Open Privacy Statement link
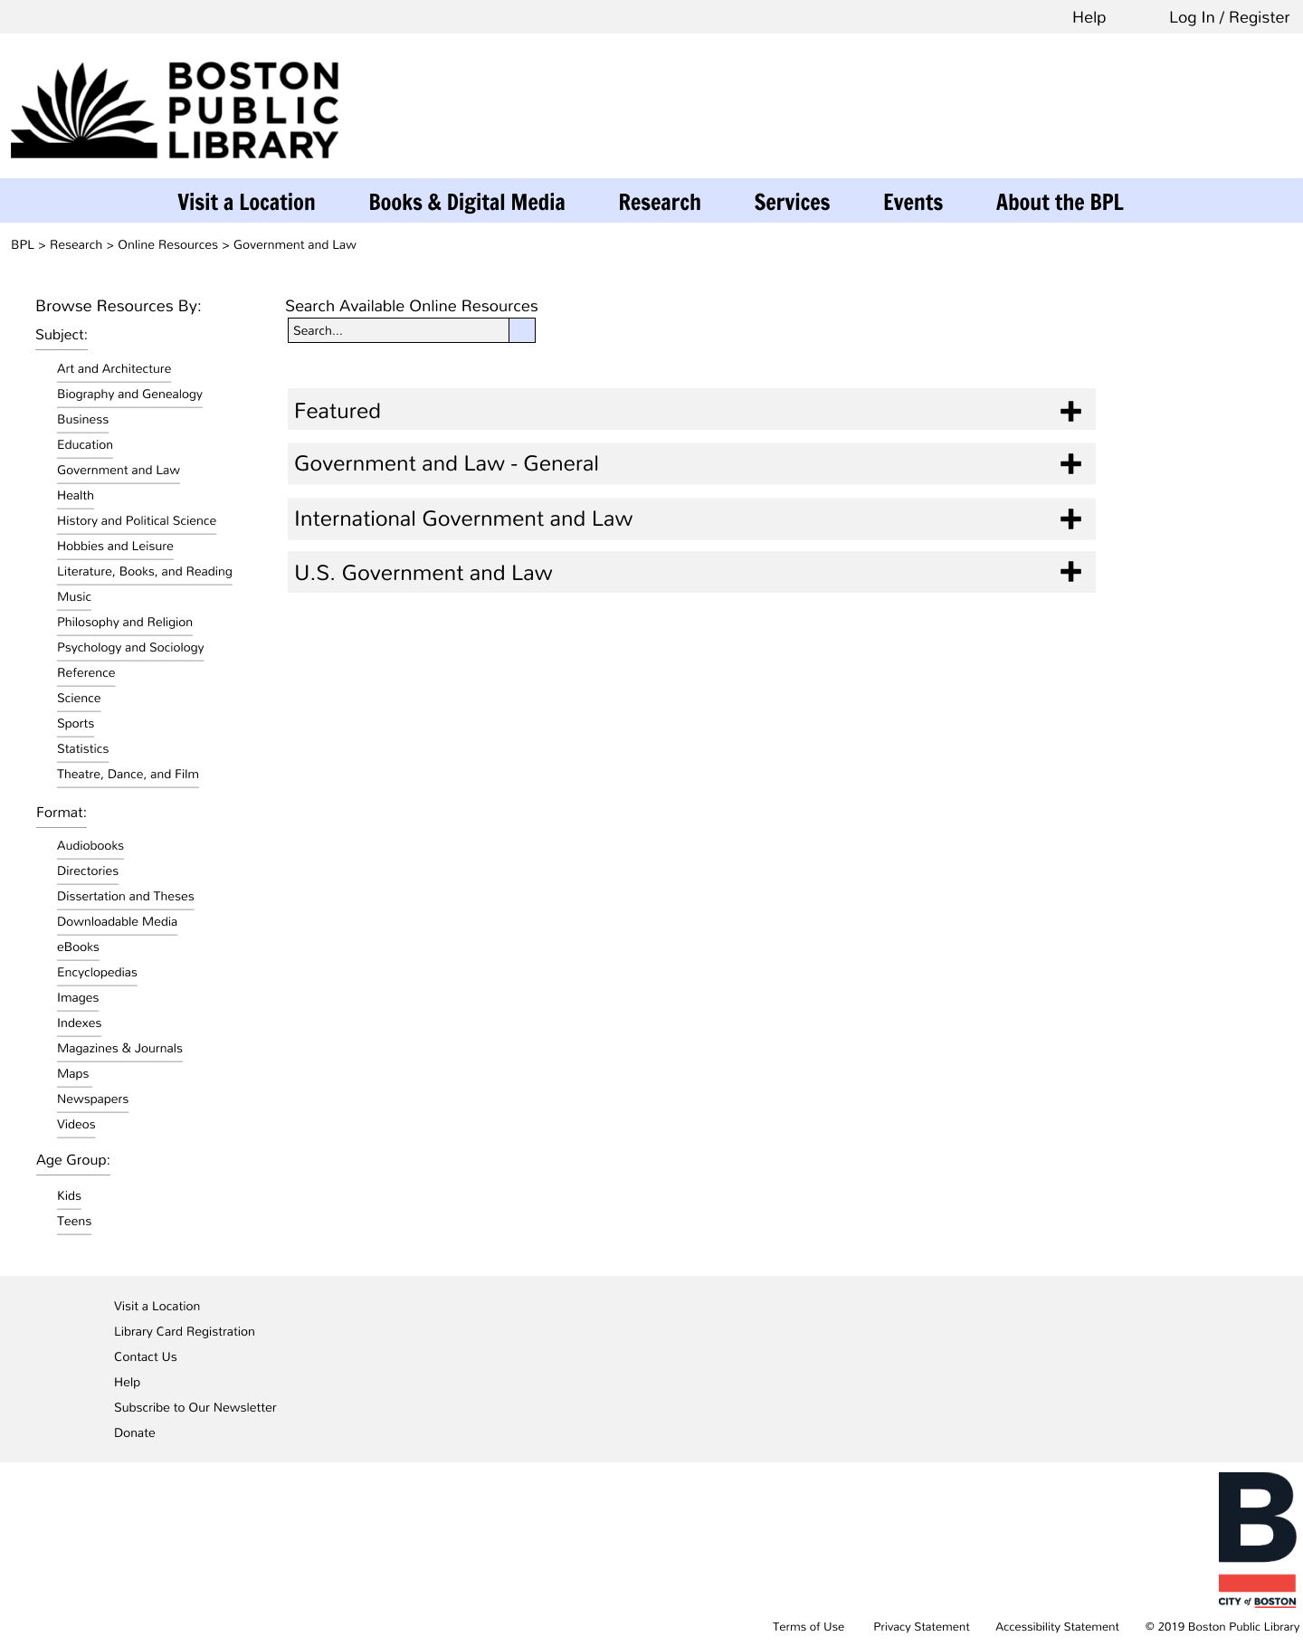The image size is (1303, 1646). click(921, 1626)
